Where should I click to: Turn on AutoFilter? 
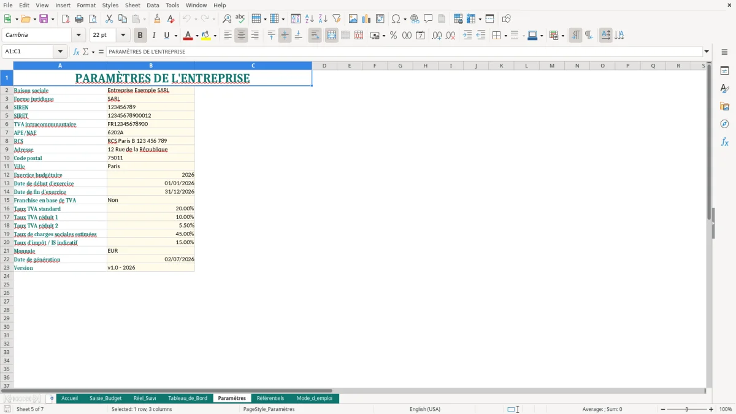[x=337, y=19]
